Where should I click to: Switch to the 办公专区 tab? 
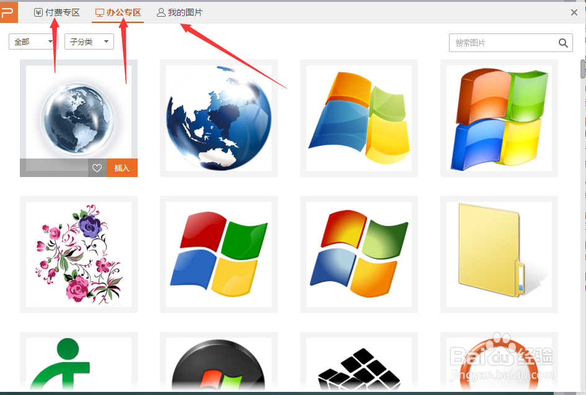(118, 12)
